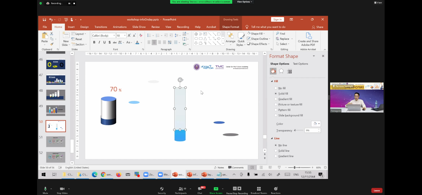This screenshot has height=195, width=422.
Task: Fit slide to current window
Action: click(325, 167)
